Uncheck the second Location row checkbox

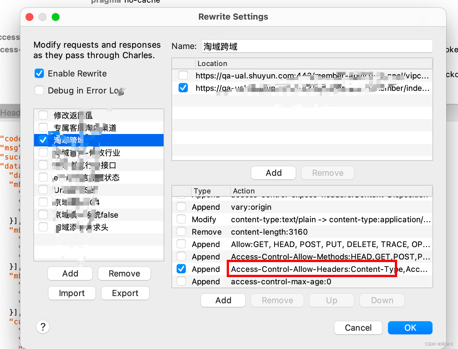pyautogui.click(x=183, y=88)
